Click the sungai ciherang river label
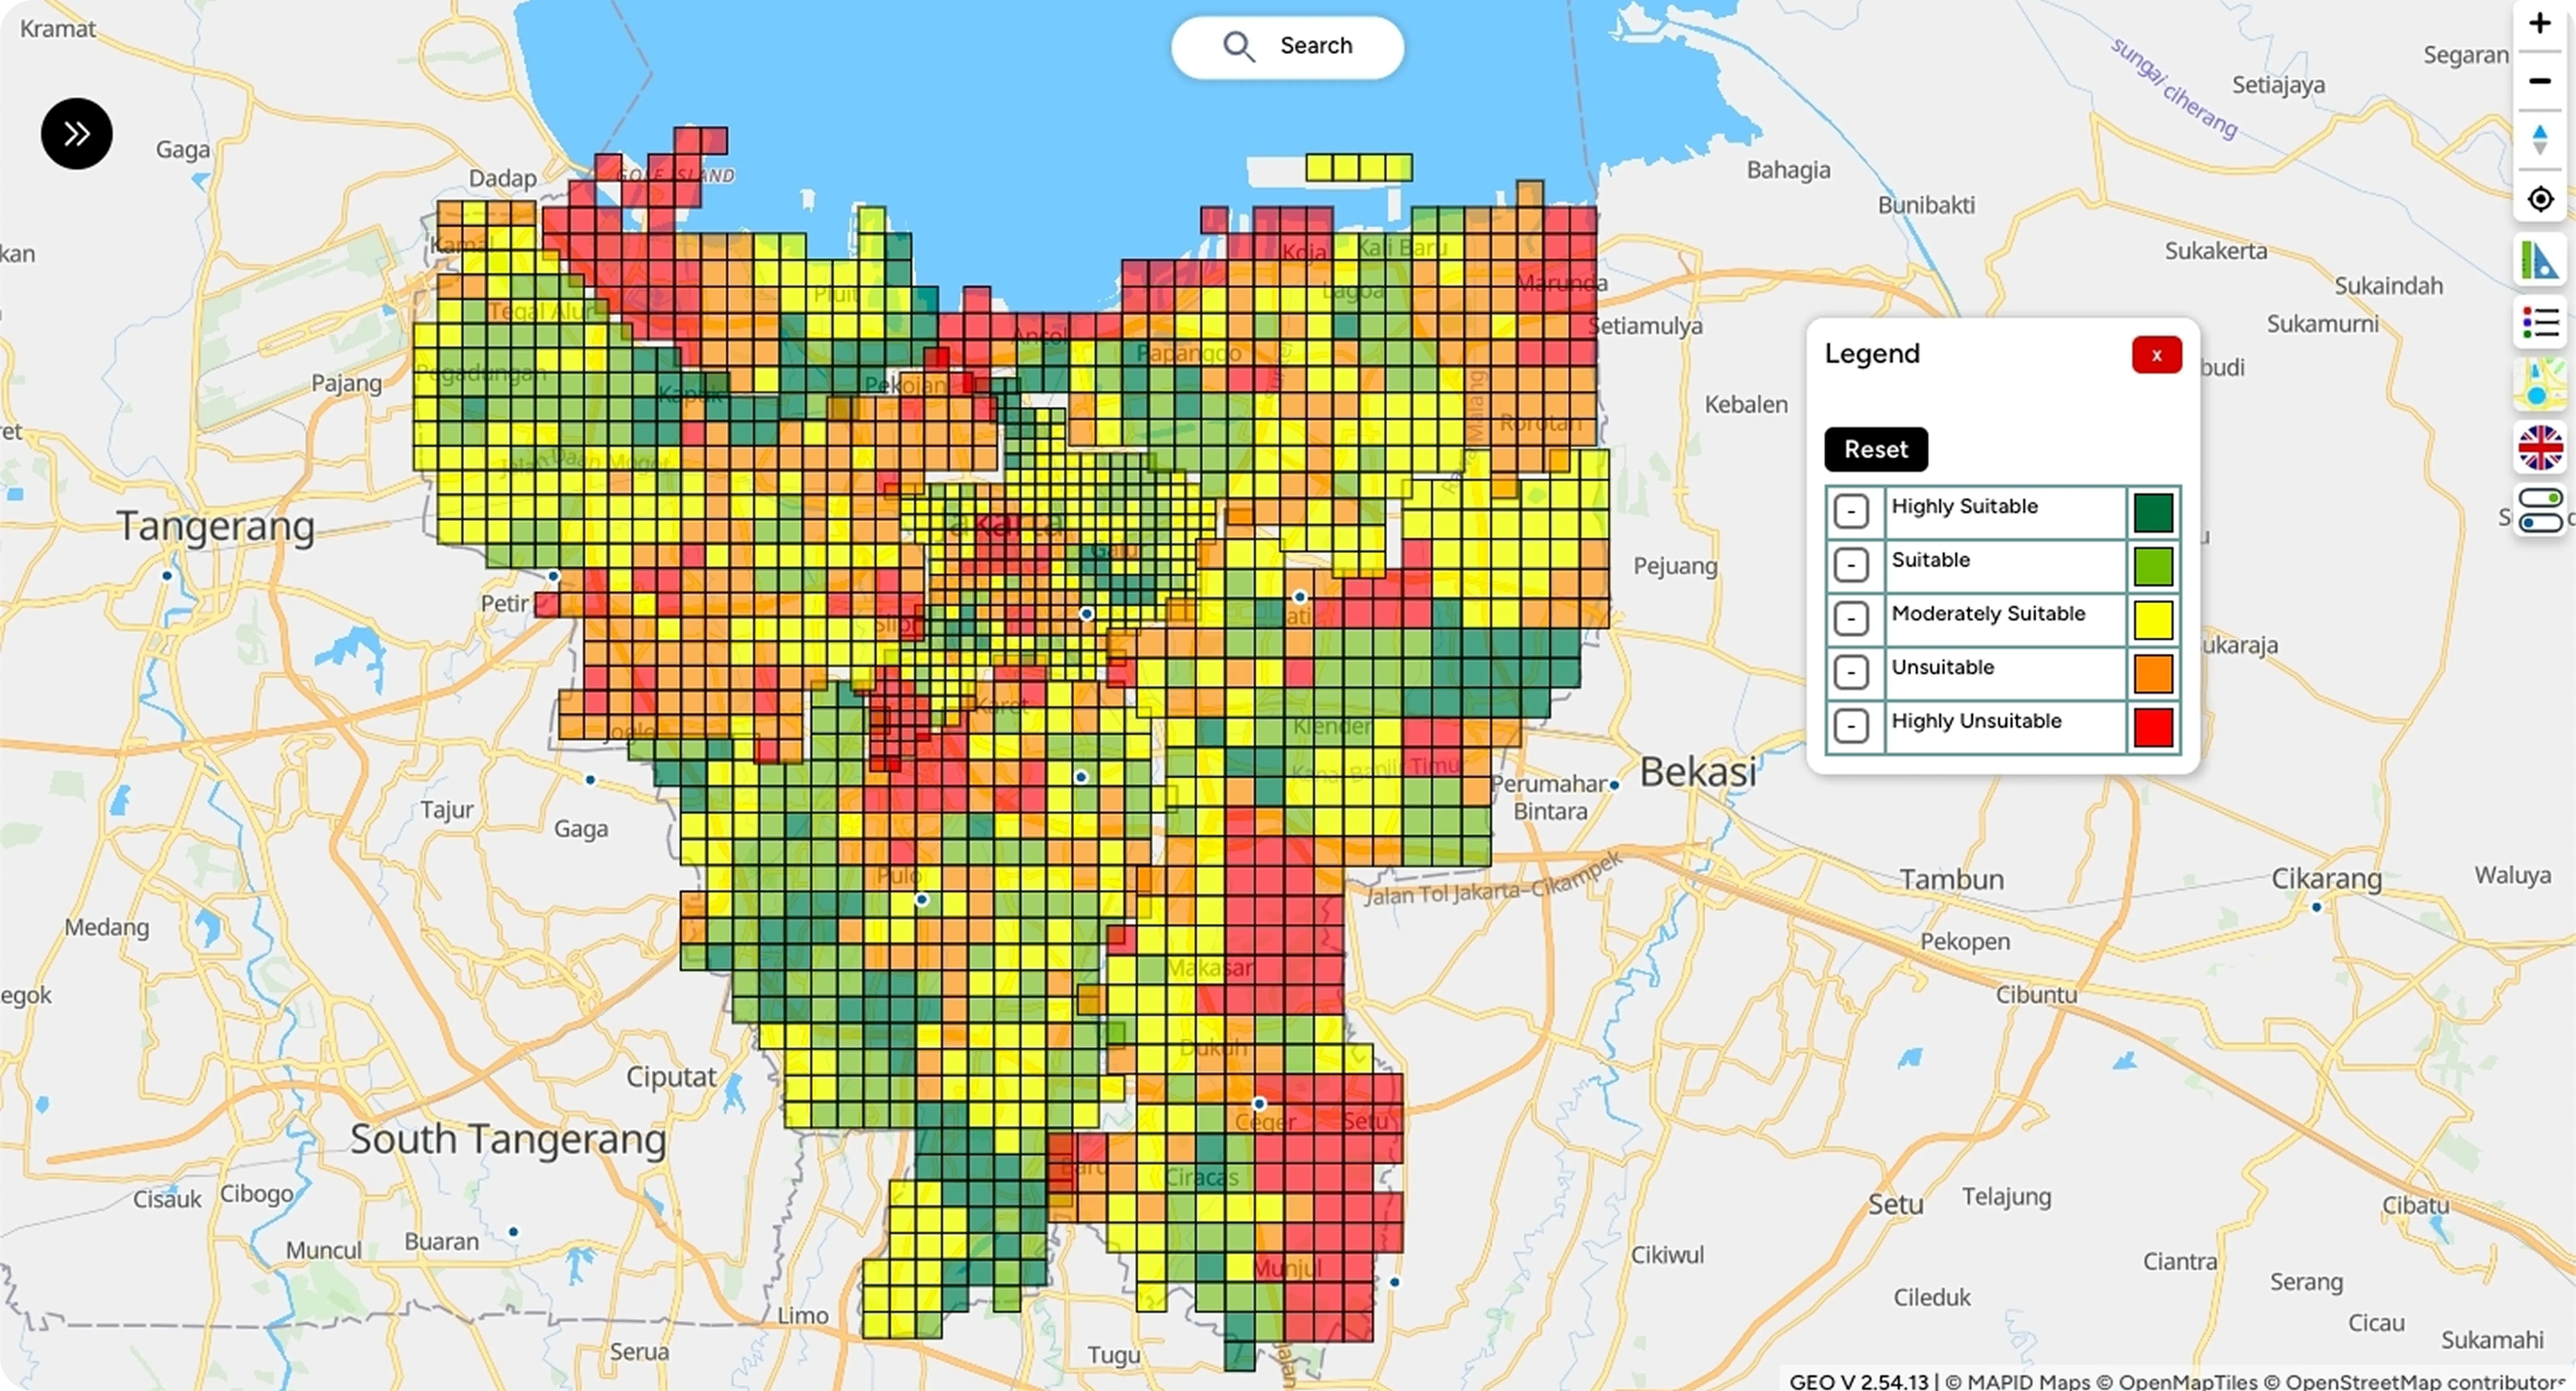 coord(2174,88)
